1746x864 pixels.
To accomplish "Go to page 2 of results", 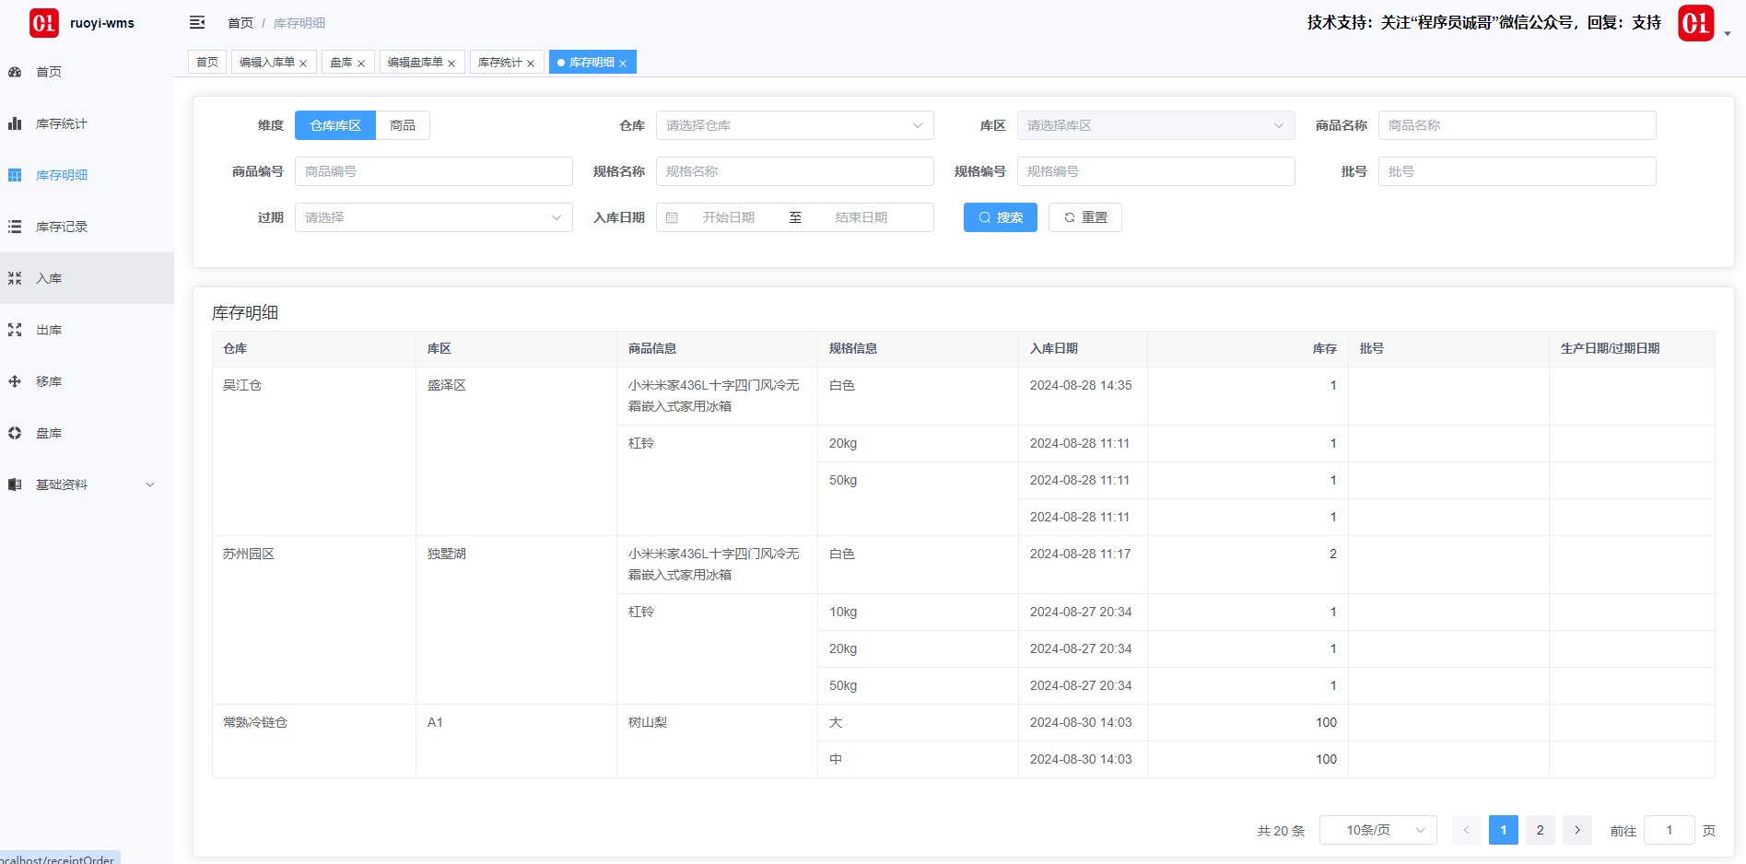I will (x=1541, y=830).
